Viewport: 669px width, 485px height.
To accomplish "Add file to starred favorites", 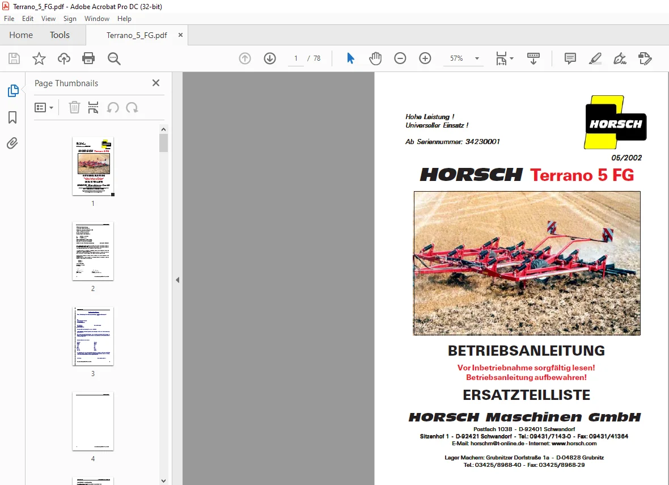I will pyautogui.click(x=39, y=58).
